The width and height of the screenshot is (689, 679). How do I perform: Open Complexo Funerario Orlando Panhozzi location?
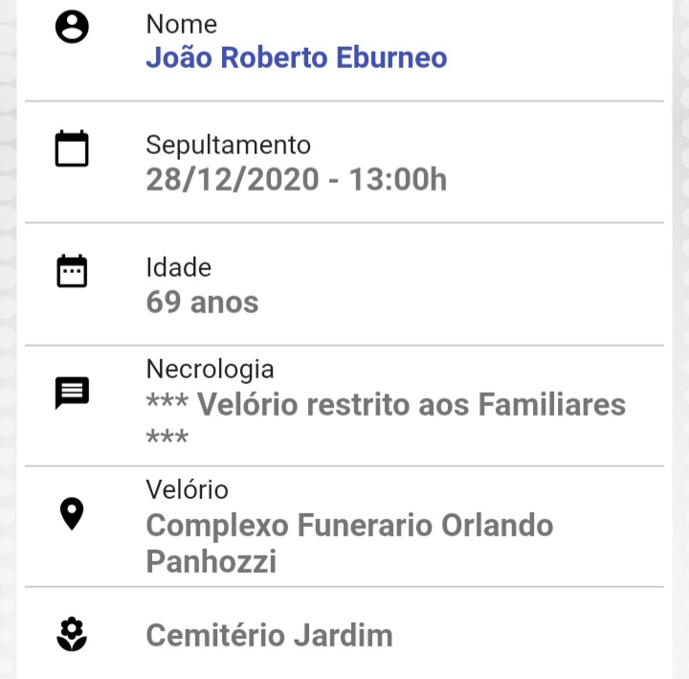pyautogui.click(x=350, y=543)
